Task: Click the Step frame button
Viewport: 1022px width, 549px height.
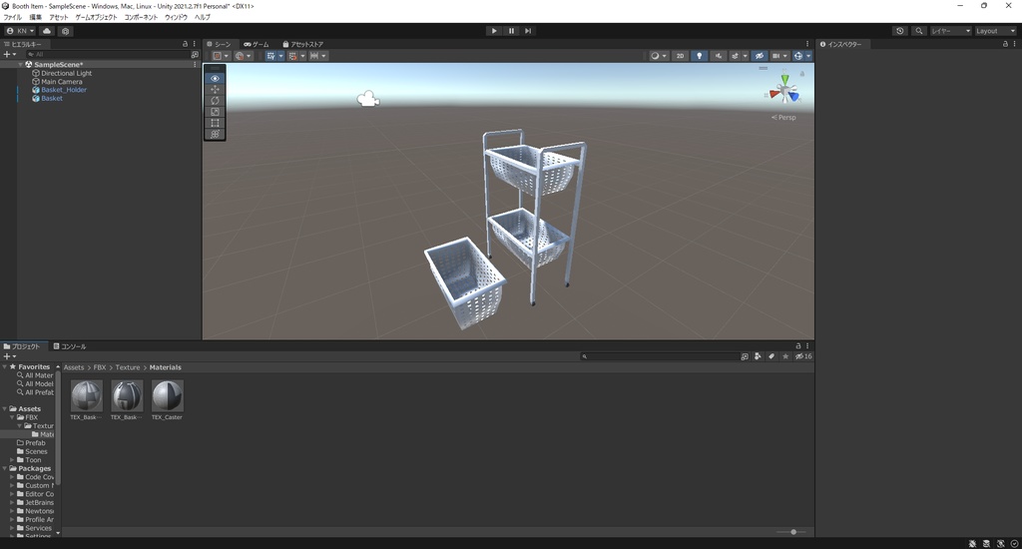Action: (x=528, y=31)
